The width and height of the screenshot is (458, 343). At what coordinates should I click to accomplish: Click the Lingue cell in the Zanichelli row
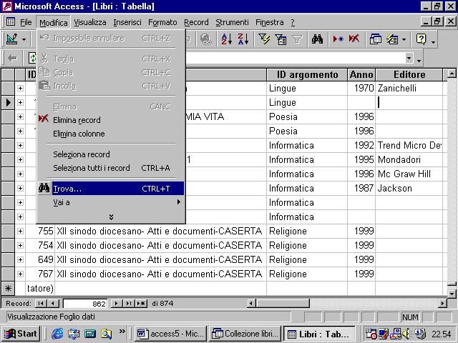[x=307, y=88]
